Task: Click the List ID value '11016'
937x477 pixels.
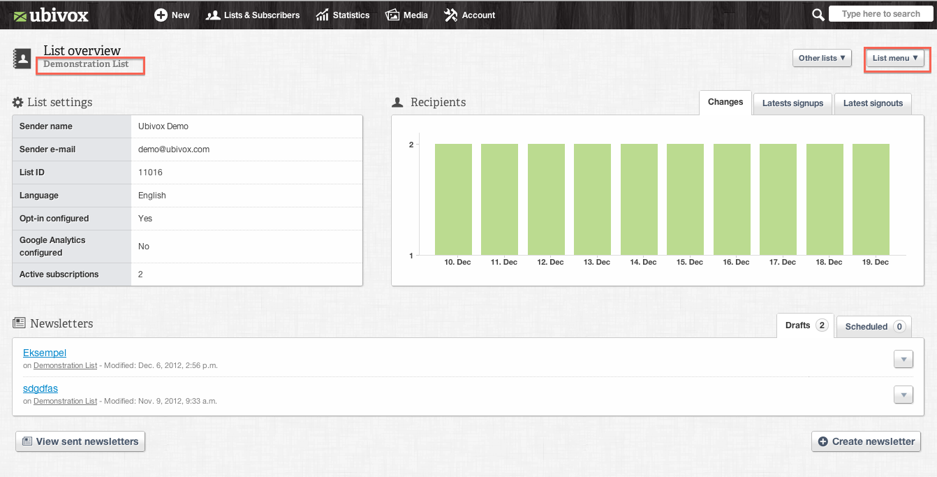Action: [150, 173]
